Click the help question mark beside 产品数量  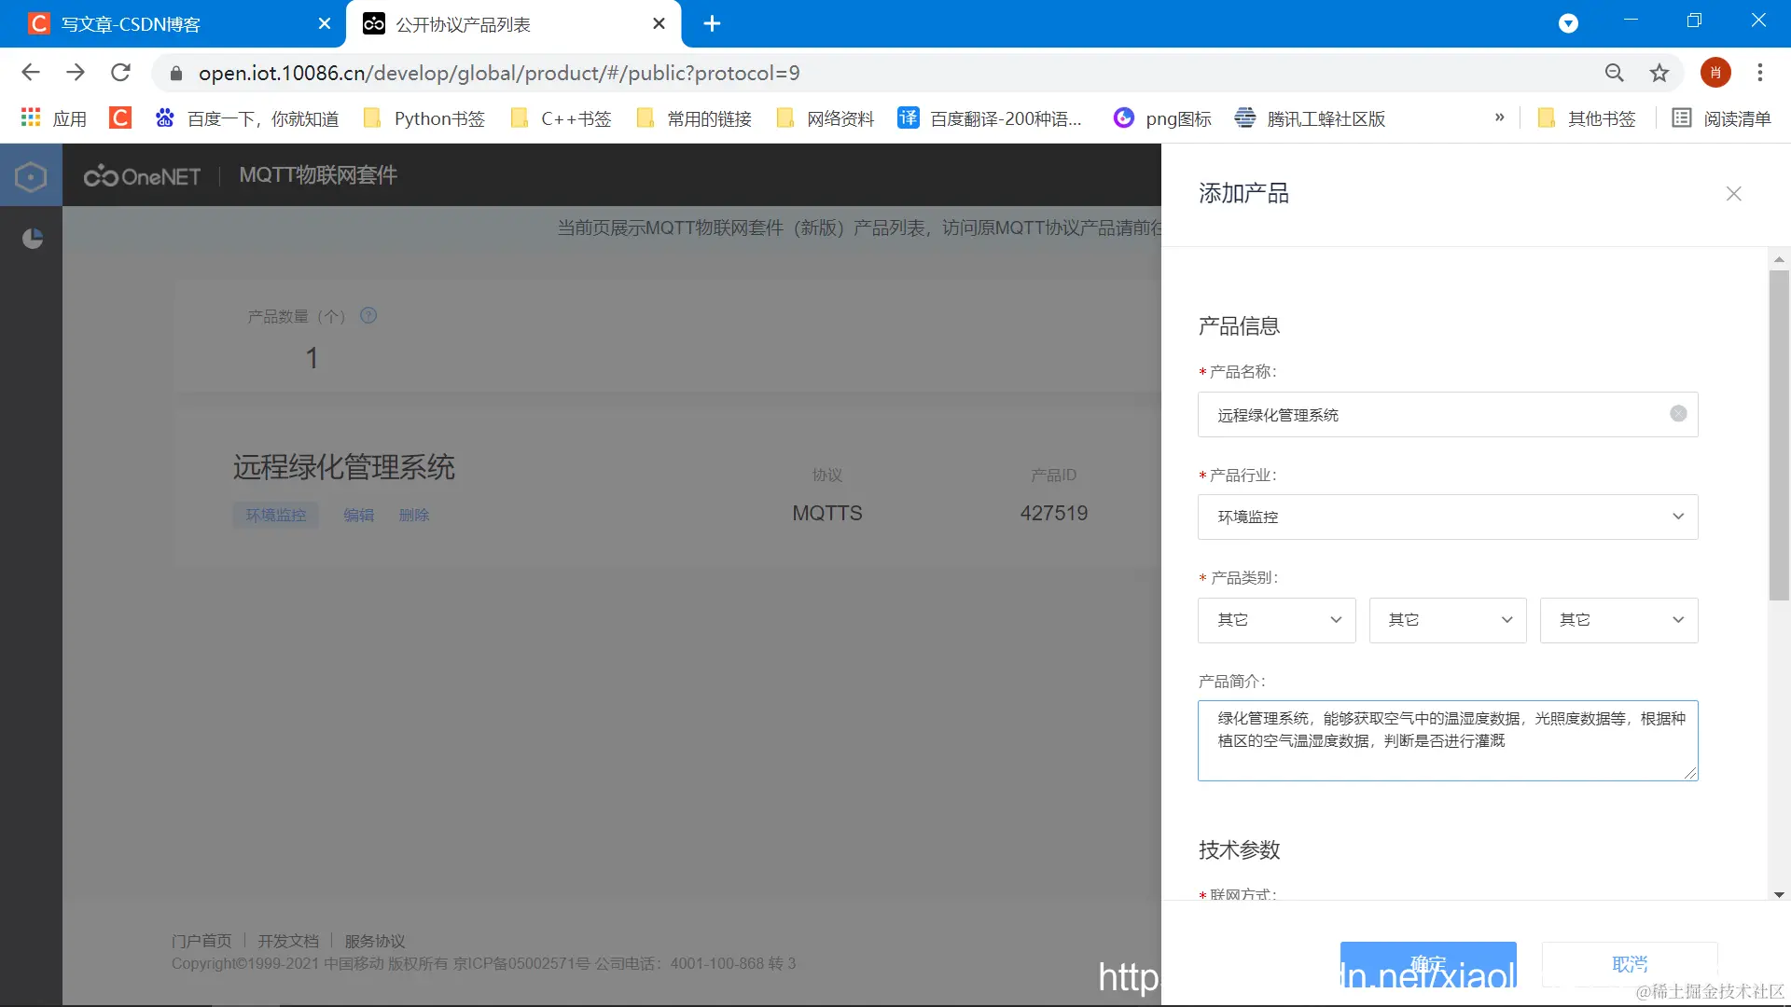click(368, 316)
